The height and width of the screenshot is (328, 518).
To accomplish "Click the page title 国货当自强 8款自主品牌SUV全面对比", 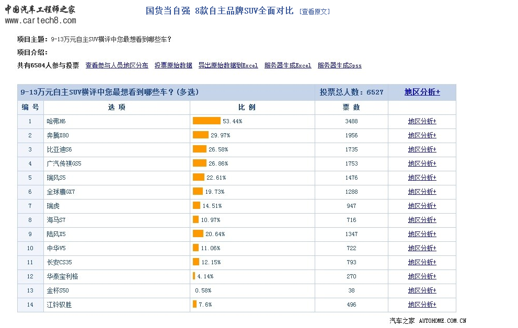I will point(220,11).
